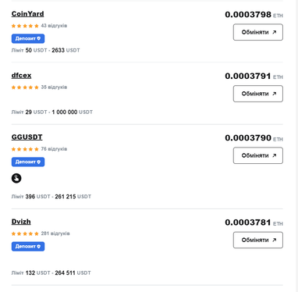The image size is (298, 292).
Task: Click the Депозит badge under GGUSDT
Action: (28, 162)
